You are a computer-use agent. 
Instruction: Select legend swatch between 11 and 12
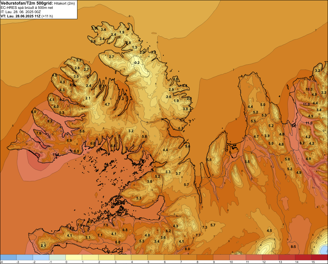coord(254,257)
